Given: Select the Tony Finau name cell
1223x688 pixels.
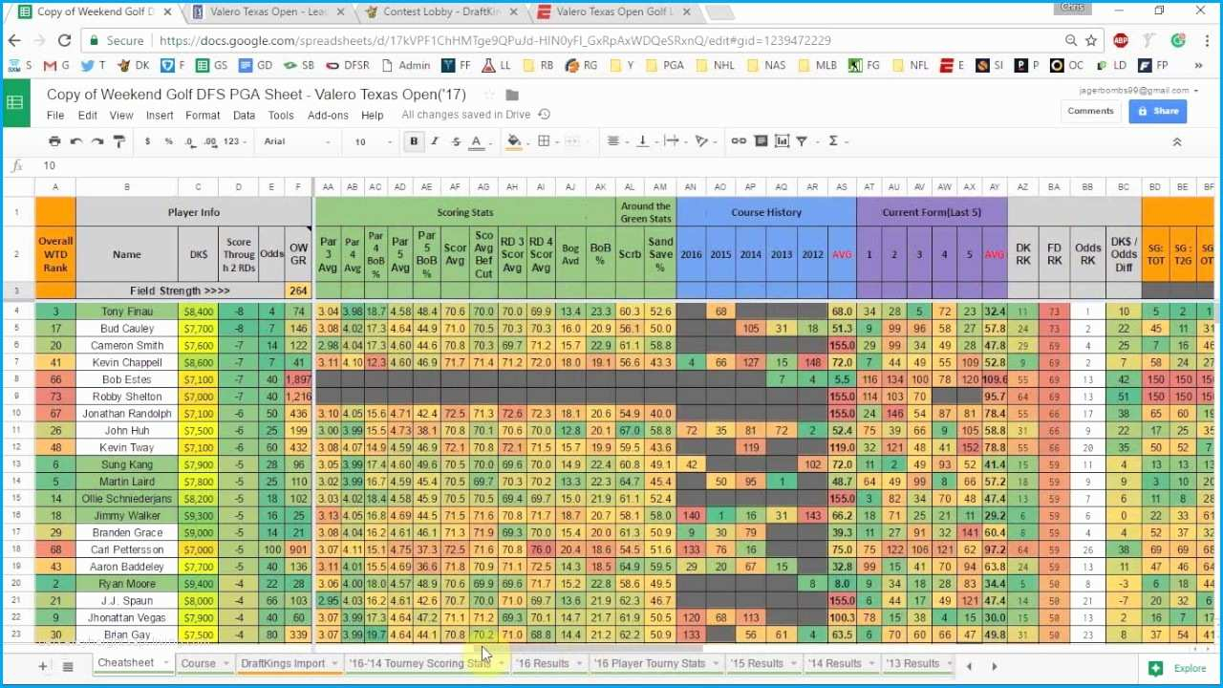Looking at the screenshot, I should click(x=126, y=312).
